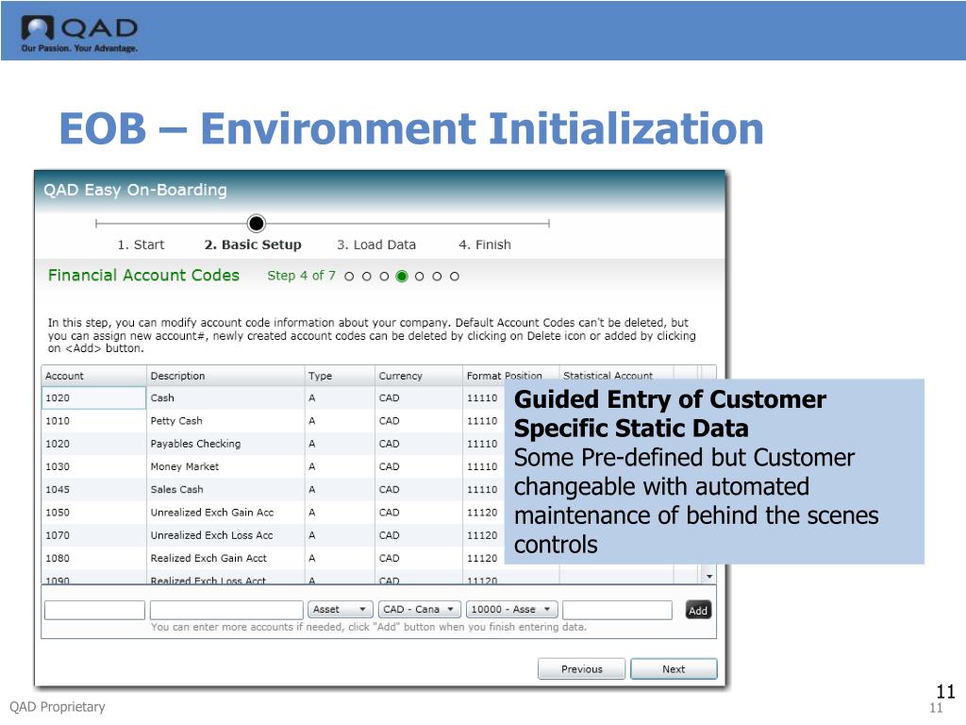This screenshot has height=725, width=966.
Task: Select the third step indicator circle
Action: (384, 277)
